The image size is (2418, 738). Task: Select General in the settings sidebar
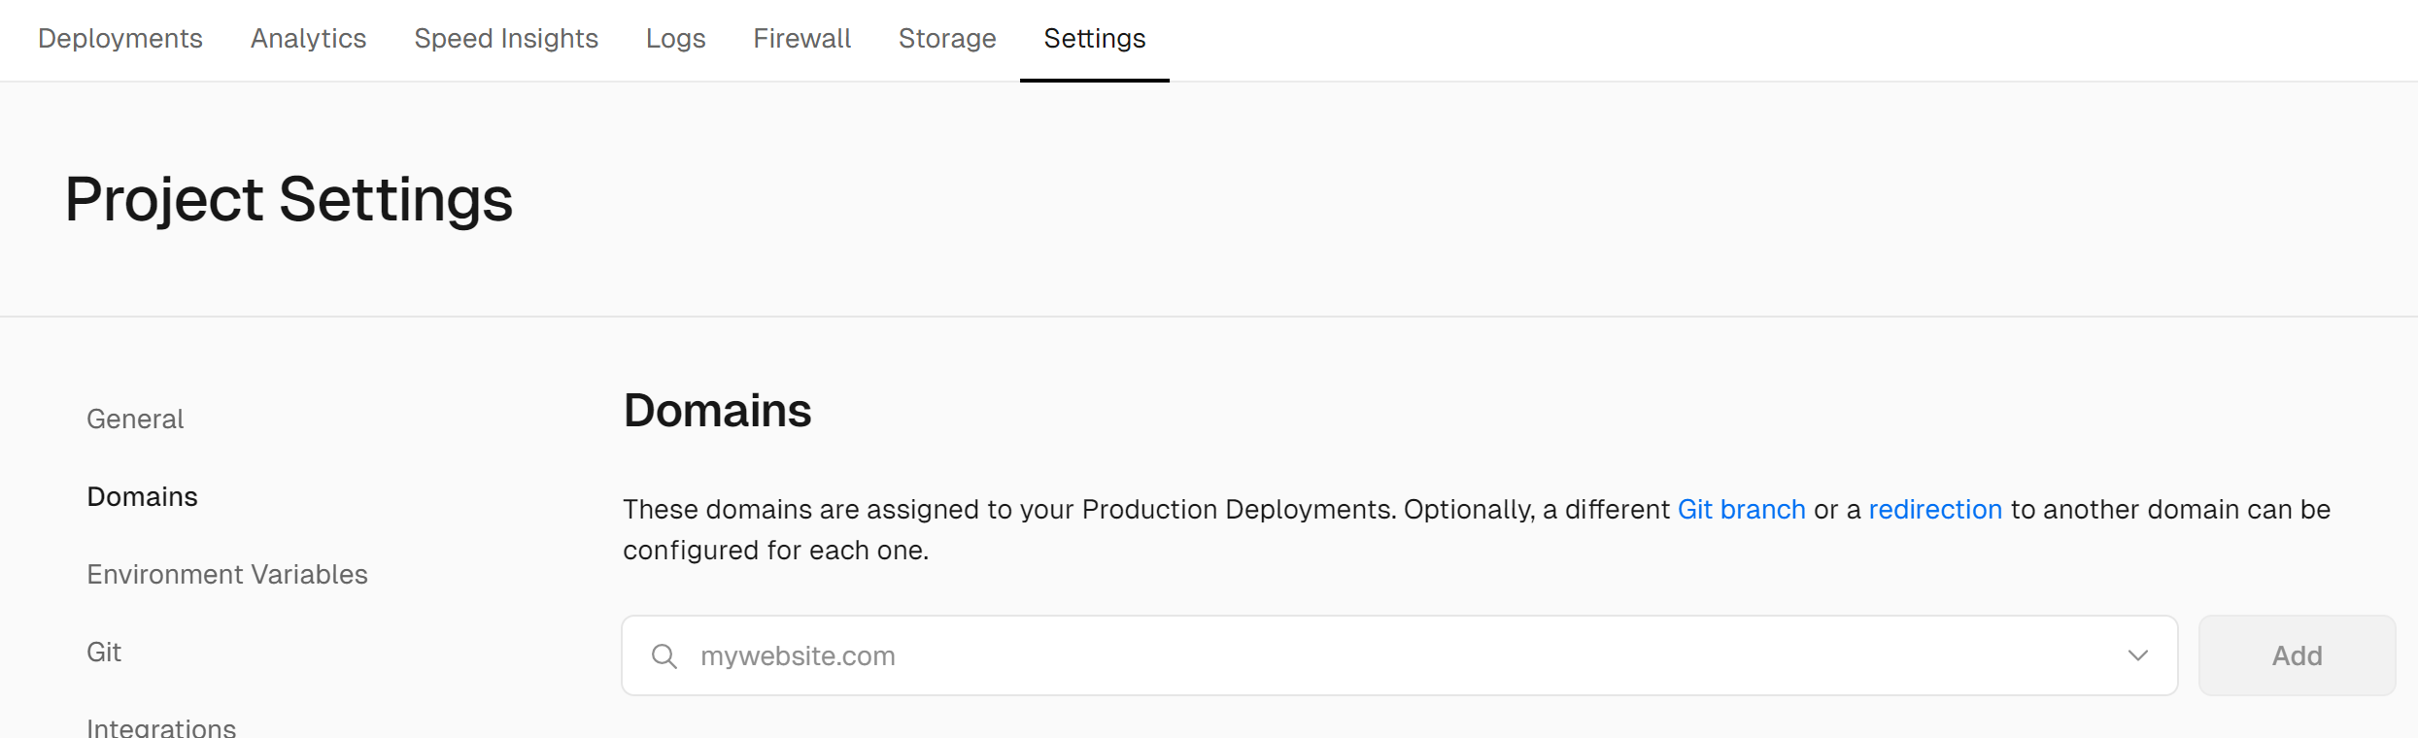tap(135, 419)
